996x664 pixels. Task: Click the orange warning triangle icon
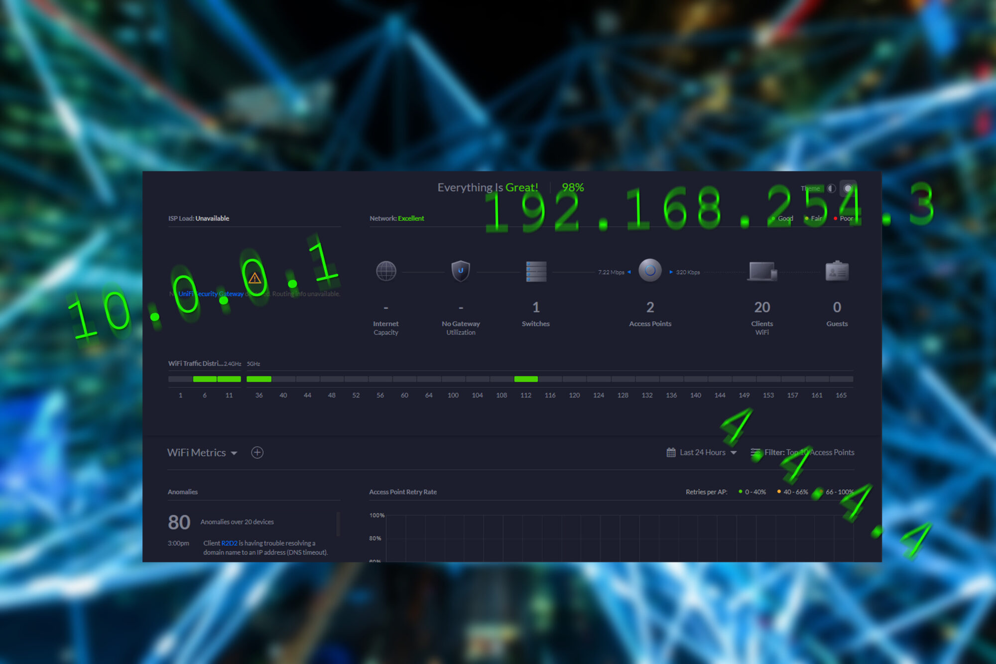(254, 278)
